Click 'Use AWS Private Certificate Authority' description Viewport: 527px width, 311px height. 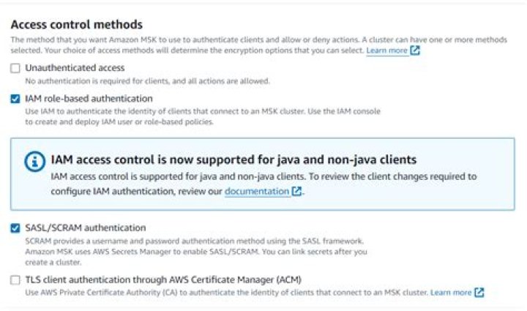226,293
